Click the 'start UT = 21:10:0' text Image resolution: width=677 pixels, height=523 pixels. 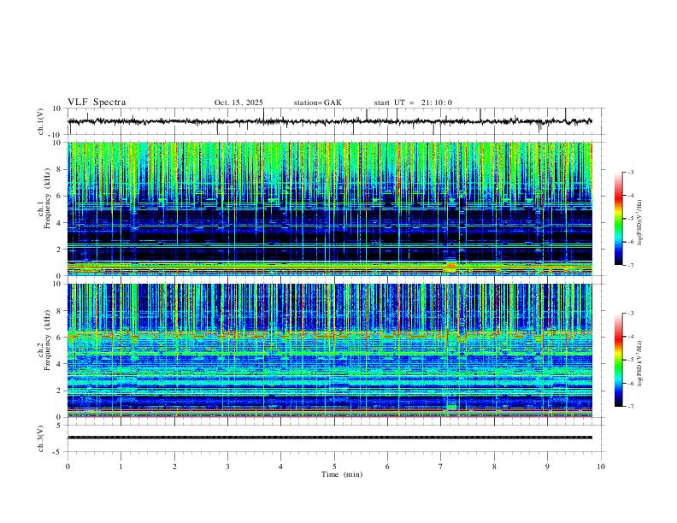point(413,103)
